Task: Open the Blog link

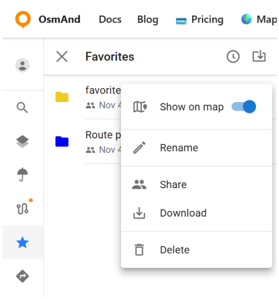Action: point(148,20)
